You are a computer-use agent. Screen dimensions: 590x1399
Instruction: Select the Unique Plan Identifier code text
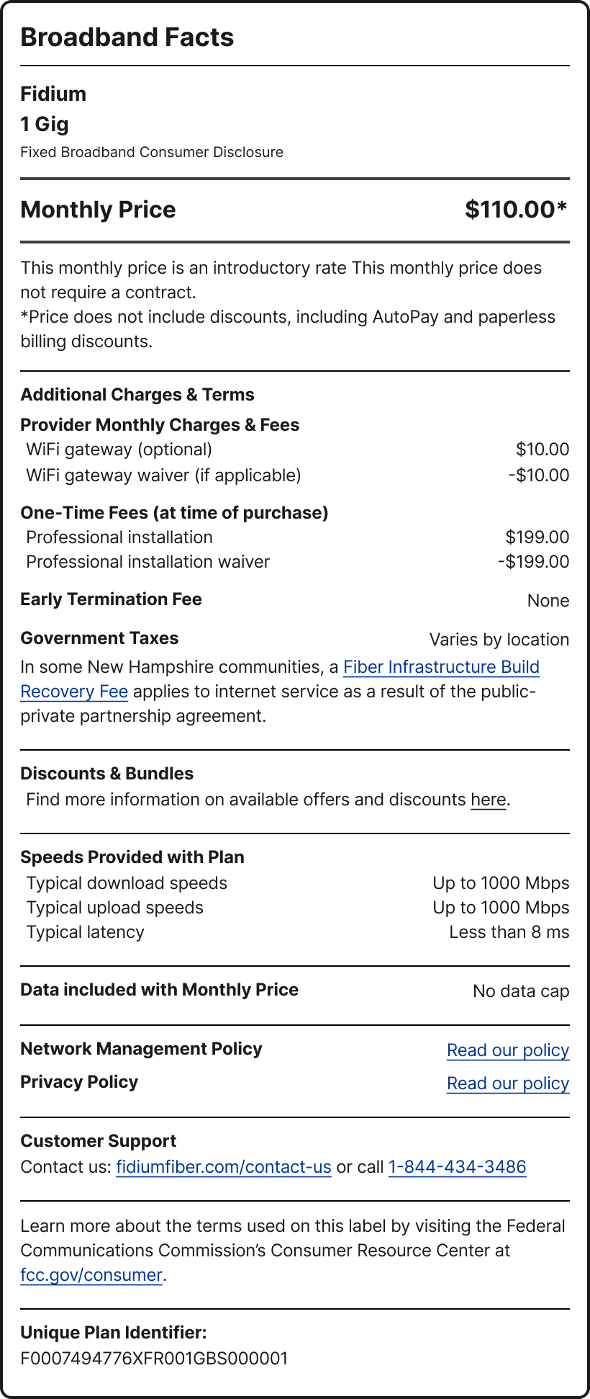coord(154,1359)
